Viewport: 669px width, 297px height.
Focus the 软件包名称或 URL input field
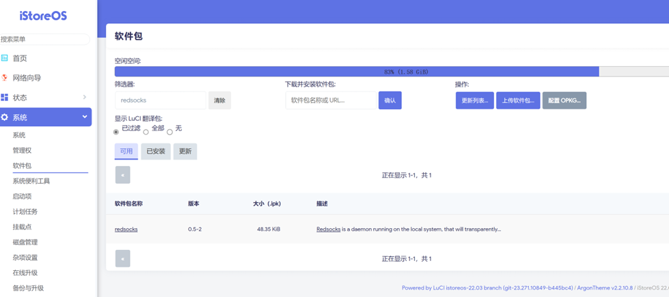[x=331, y=100]
